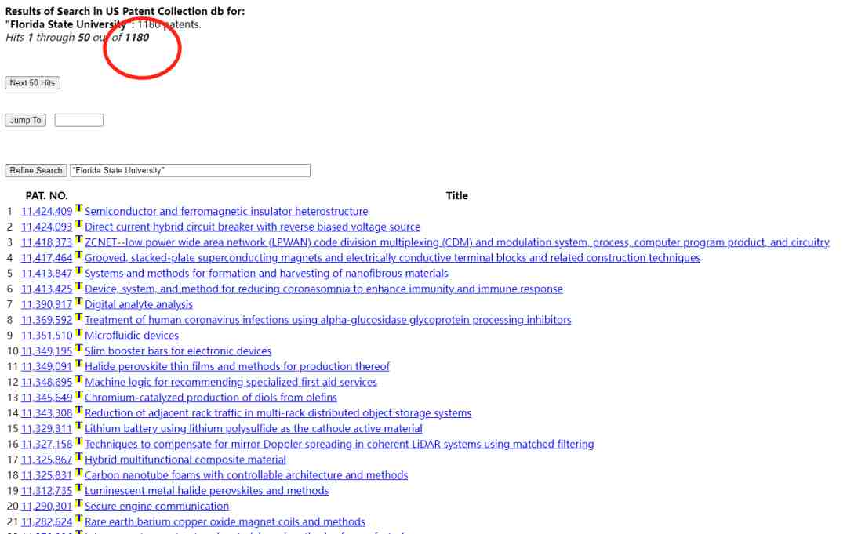Click the T icon beside patent 11,312,735
The image size is (847, 534).
click(79, 488)
